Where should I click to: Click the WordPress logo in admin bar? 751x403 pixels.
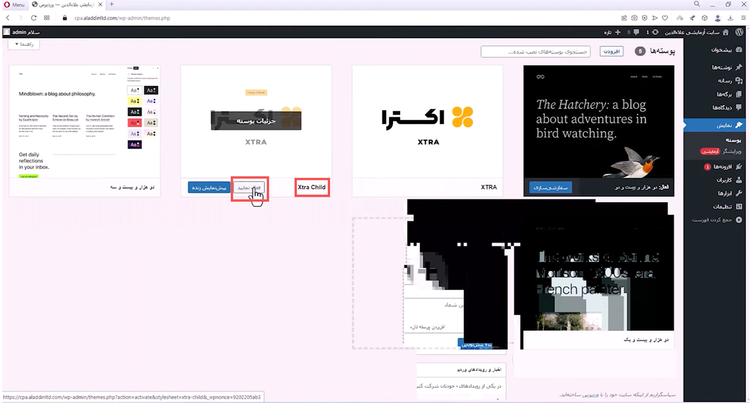(x=739, y=32)
